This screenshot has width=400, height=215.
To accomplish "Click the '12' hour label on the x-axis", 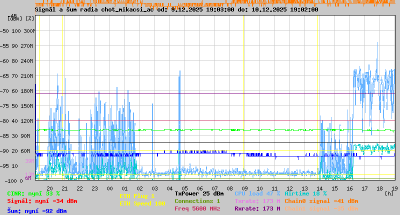I will click(289, 188).
